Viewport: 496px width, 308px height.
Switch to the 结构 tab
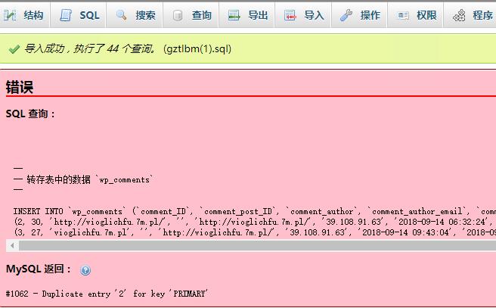(33, 15)
